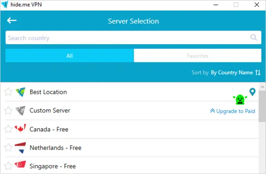Star the Singapore - Free server
The width and height of the screenshot is (266, 174).
pos(8,166)
